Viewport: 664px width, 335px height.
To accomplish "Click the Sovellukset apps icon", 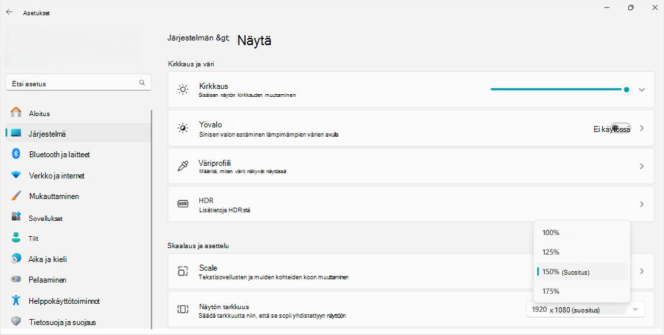I will [x=16, y=216].
